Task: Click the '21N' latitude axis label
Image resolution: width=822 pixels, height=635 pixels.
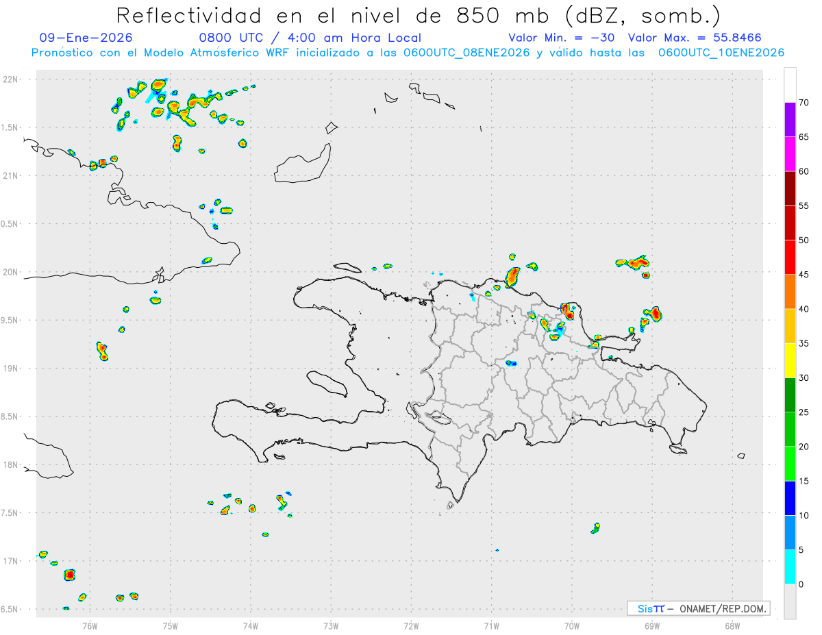Action: click(11, 176)
